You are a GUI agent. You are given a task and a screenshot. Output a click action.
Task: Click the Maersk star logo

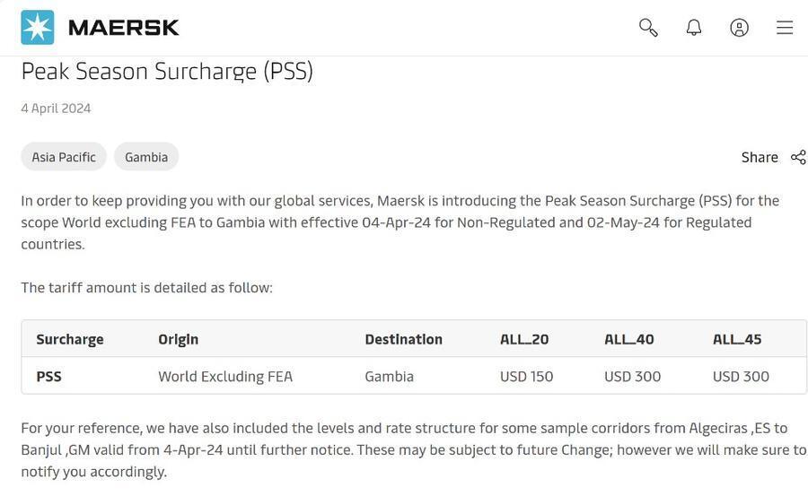click(38, 28)
